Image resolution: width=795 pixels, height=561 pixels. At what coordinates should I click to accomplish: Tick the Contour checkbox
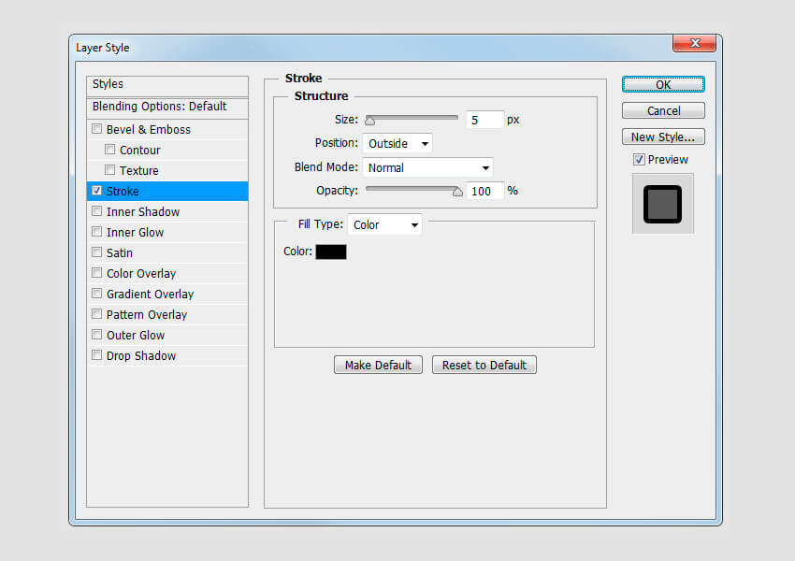click(x=109, y=150)
